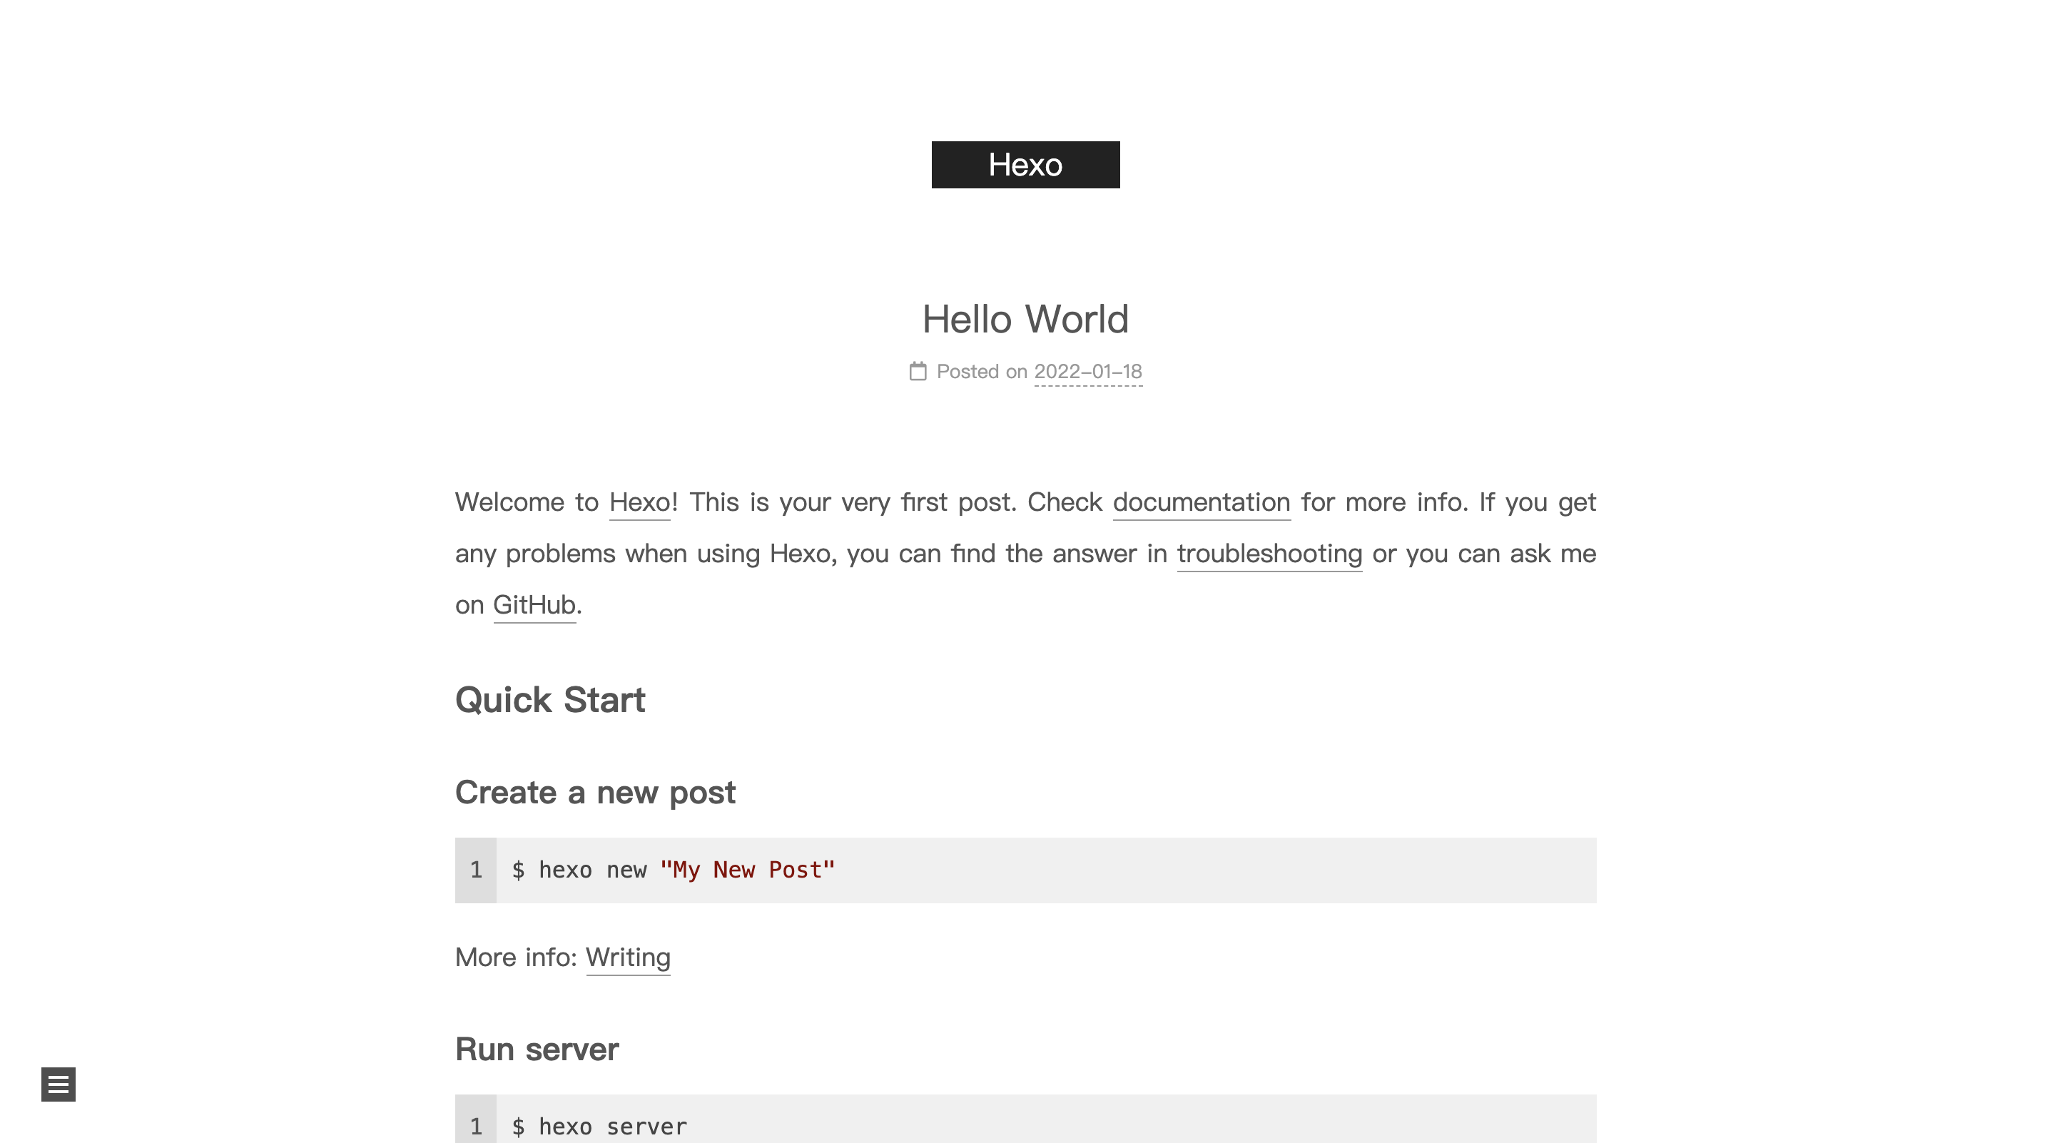Open the sidebar with the hamburger icon
The image size is (2052, 1143).
(59, 1084)
